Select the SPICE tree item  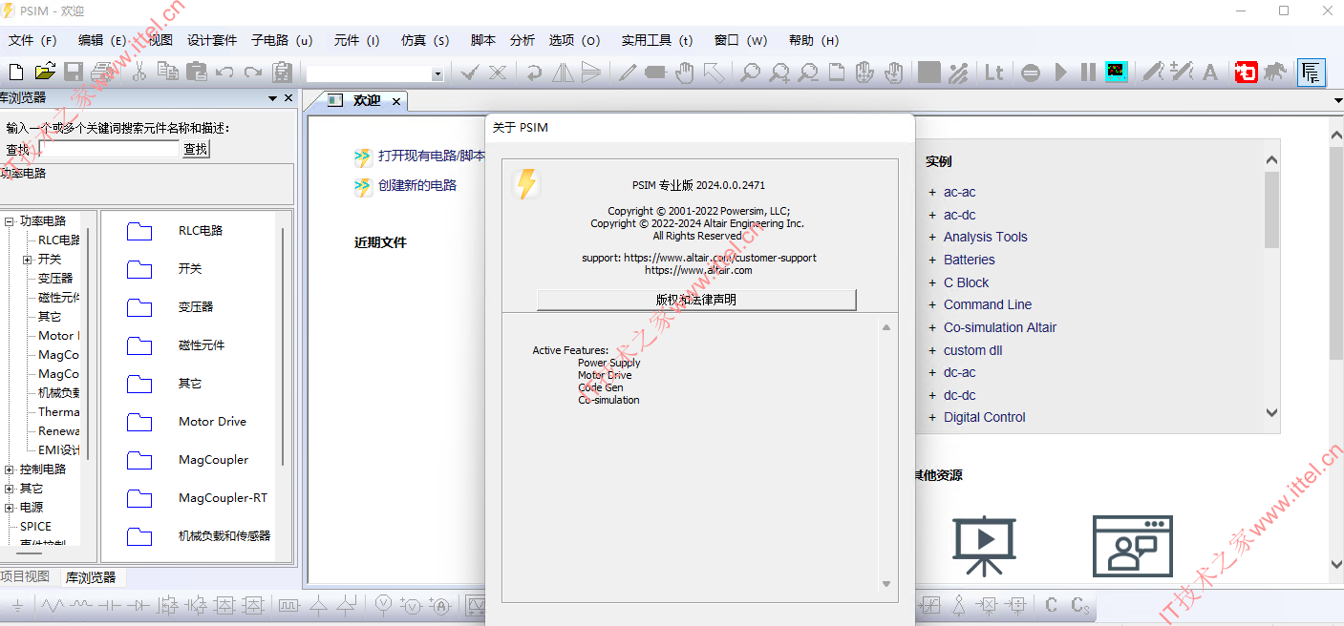[x=35, y=527]
